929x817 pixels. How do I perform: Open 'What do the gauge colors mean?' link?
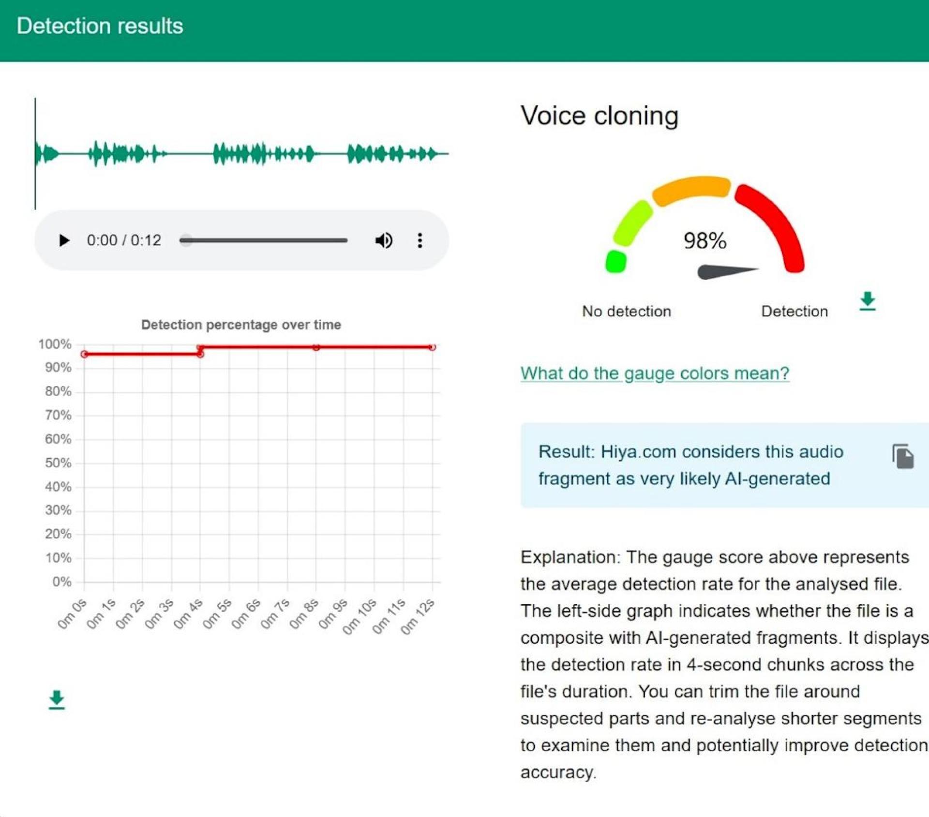click(654, 373)
